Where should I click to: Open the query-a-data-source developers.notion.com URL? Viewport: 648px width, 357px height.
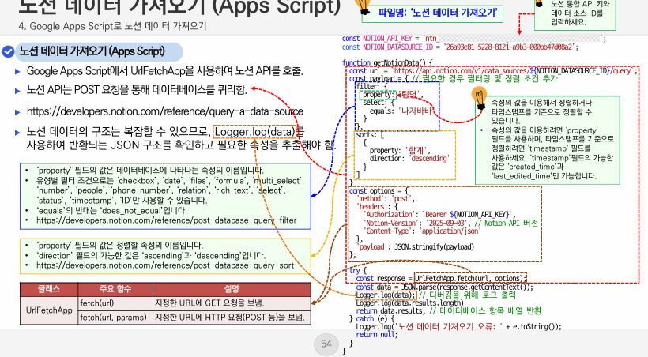pyautogui.click(x=165, y=111)
